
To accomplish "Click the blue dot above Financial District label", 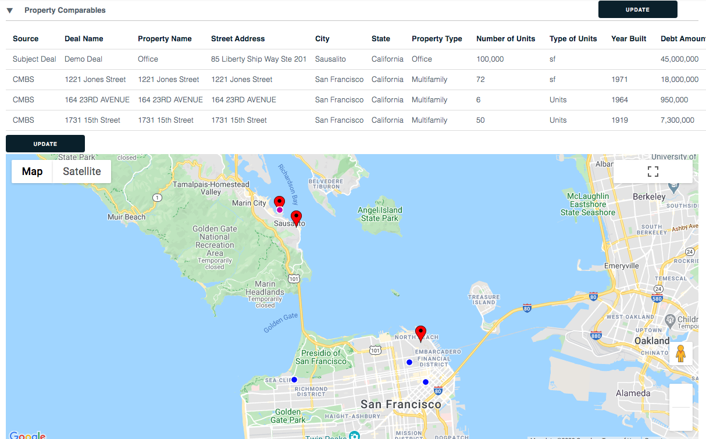I will pyautogui.click(x=409, y=362).
